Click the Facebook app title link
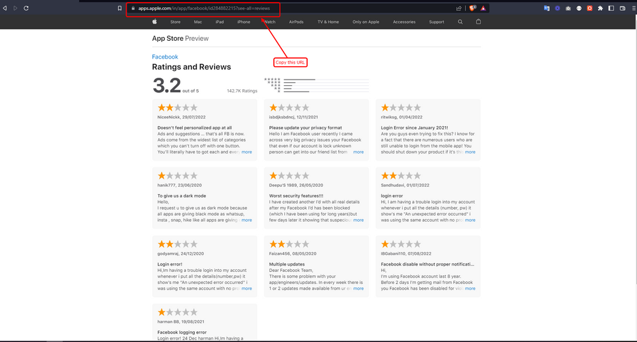This screenshot has width=637, height=342. (x=165, y=57)
